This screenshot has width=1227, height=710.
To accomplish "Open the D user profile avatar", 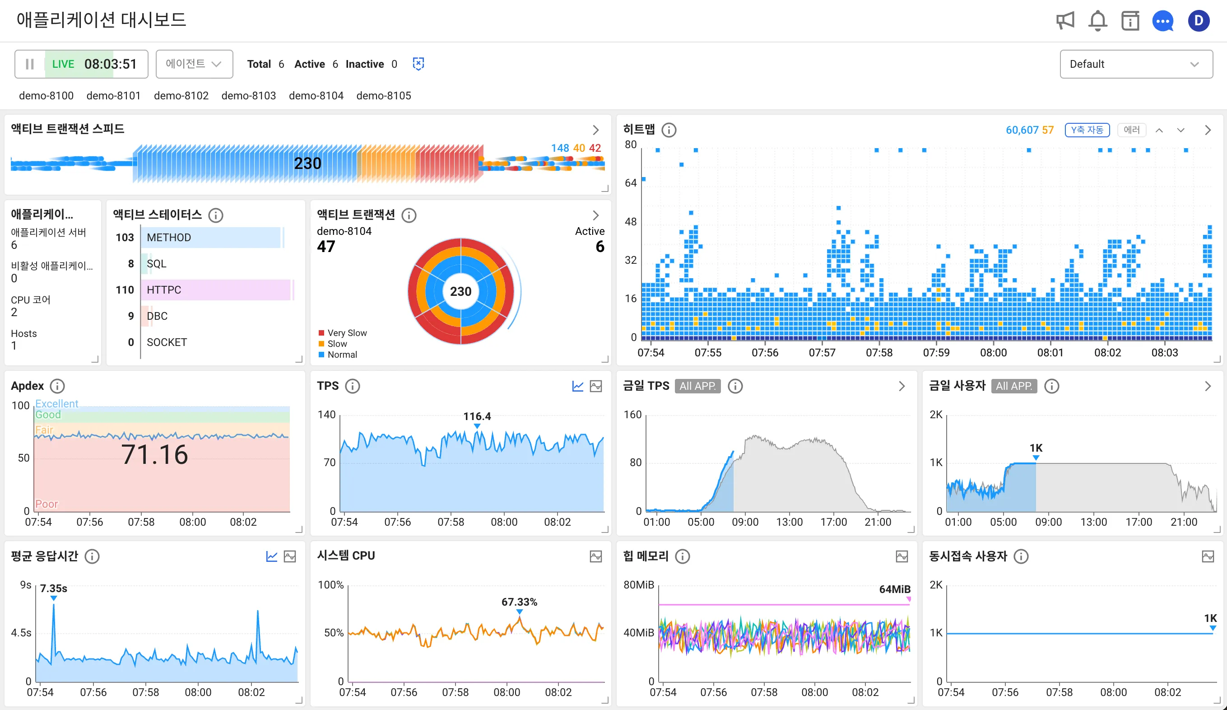I will coord(1198,20).
